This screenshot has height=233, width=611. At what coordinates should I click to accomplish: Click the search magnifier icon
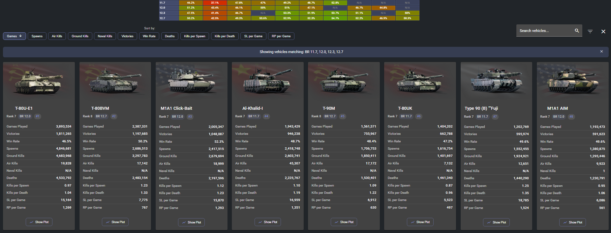pos(577,31)
